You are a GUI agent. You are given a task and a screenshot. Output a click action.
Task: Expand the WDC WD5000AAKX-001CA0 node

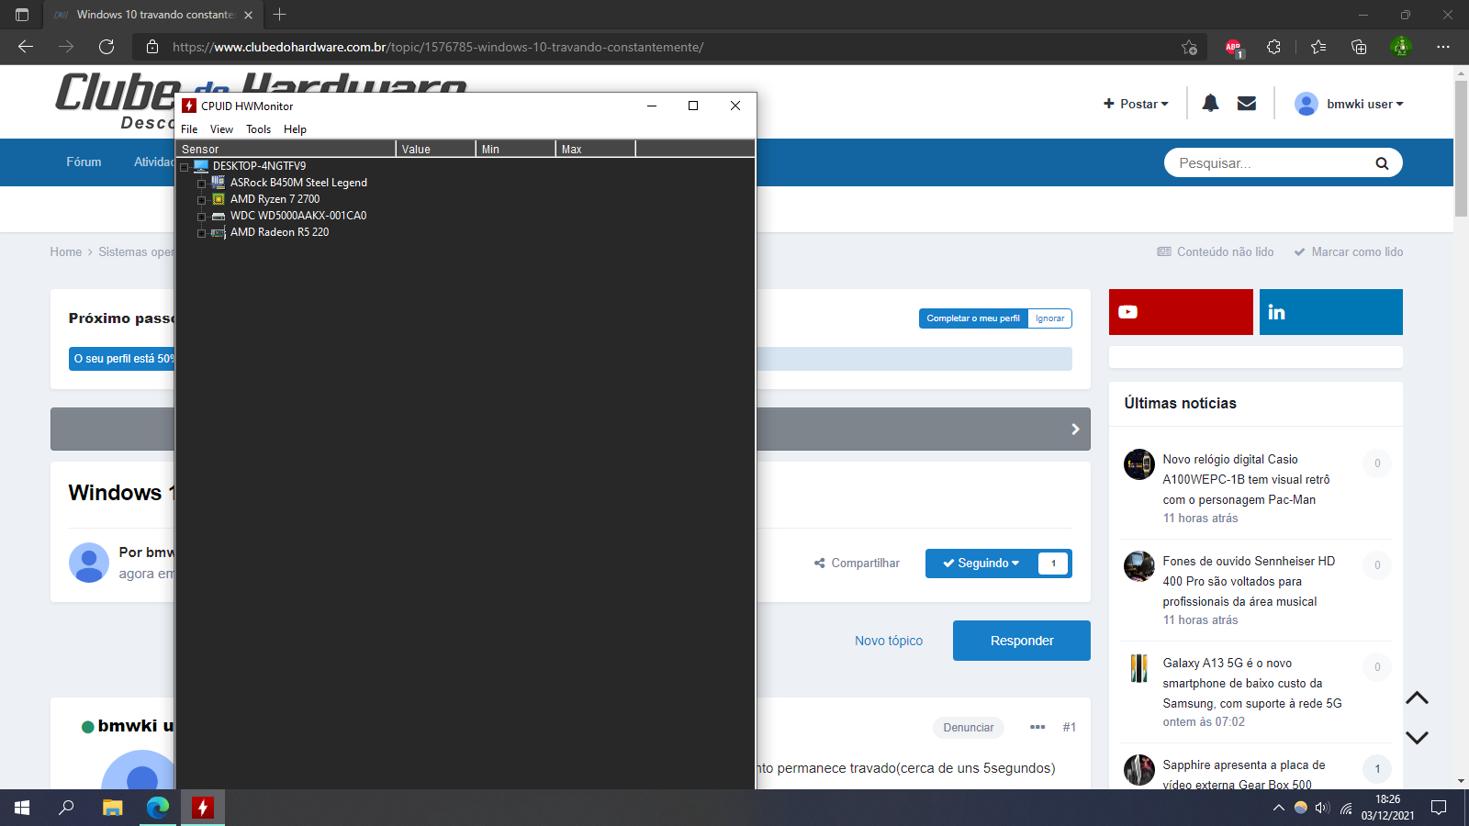202,217
